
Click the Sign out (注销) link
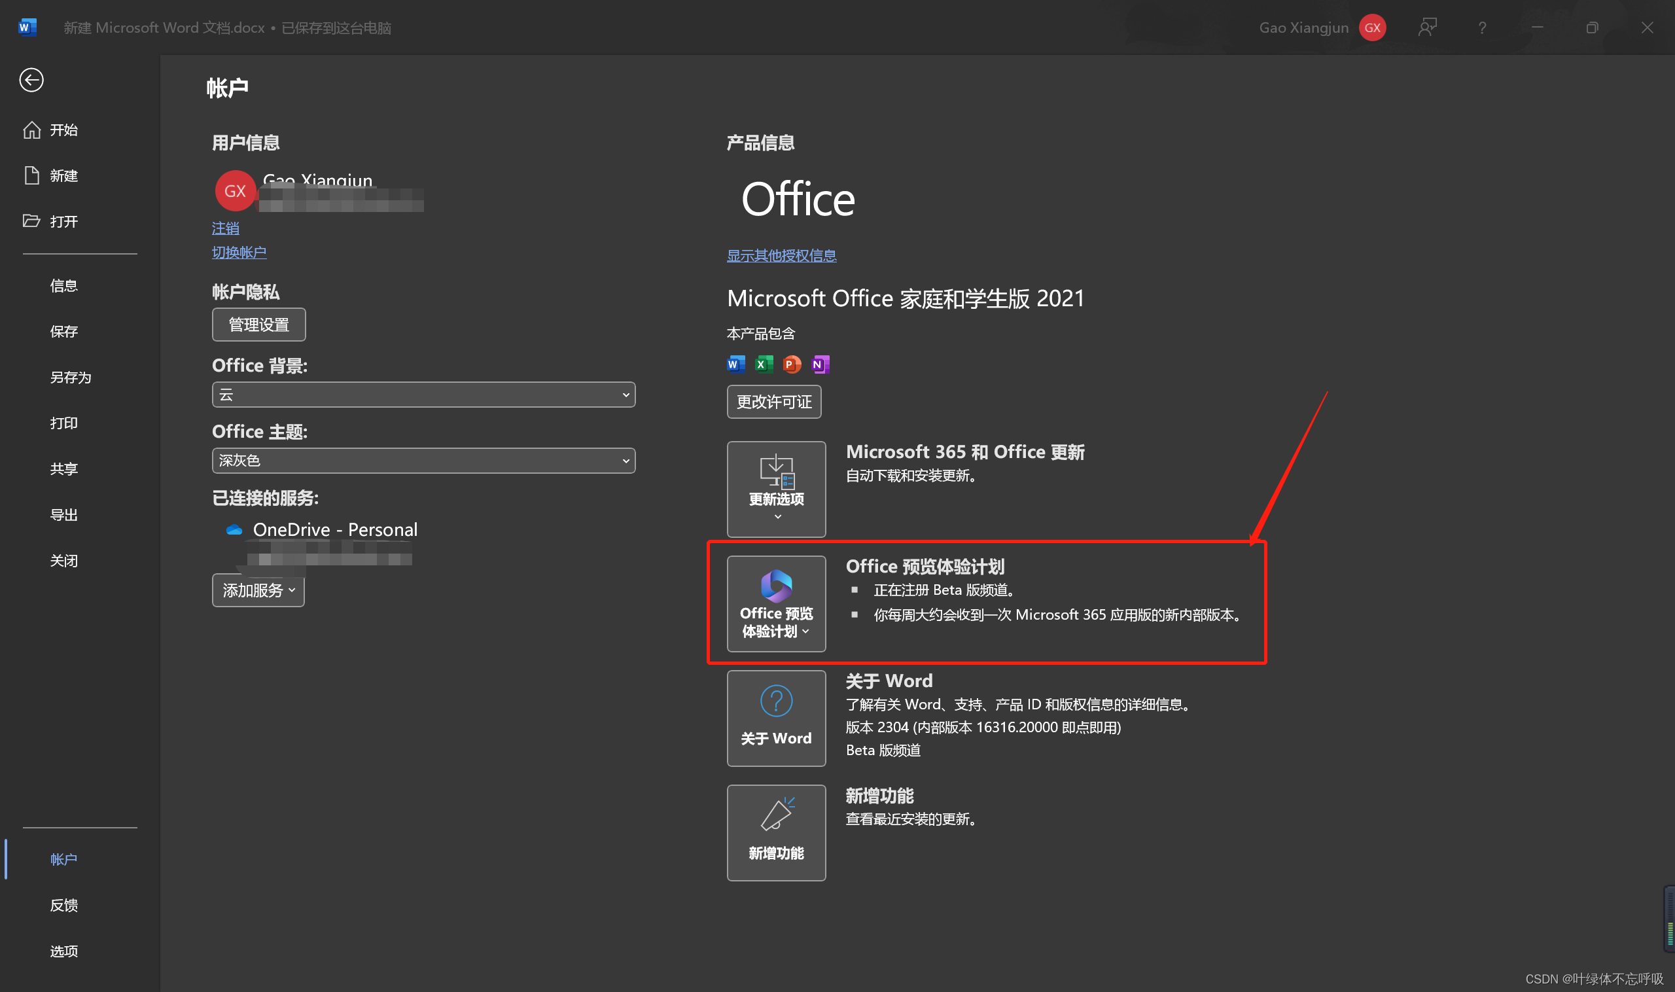[225, 228]
